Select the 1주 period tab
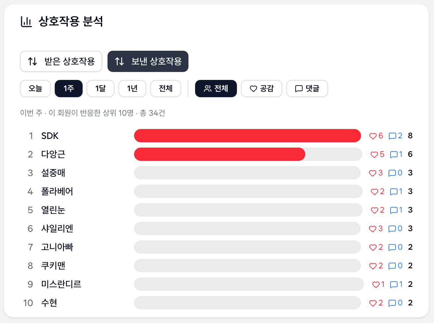This screenshot has height=323, width=434. point(69,89)
